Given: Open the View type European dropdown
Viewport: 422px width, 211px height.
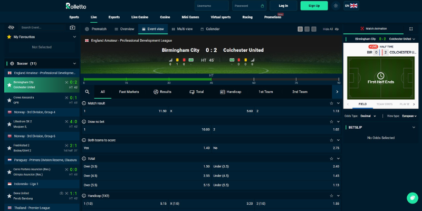Looking at the screenshot, I should pos(409,116).
